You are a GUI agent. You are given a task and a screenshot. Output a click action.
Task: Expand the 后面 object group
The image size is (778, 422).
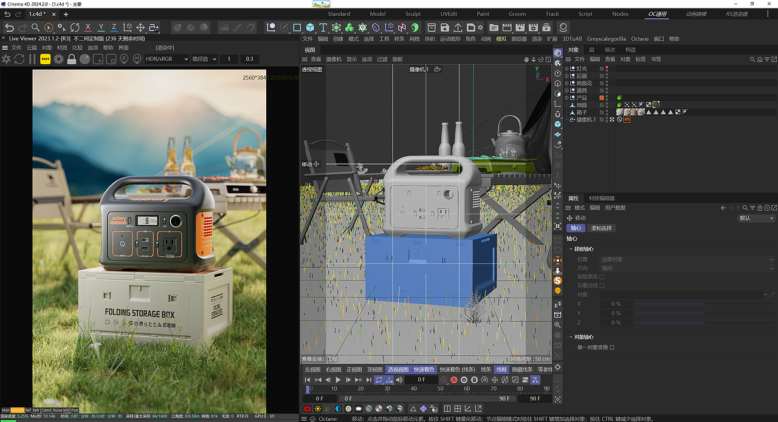click(566, 76)
